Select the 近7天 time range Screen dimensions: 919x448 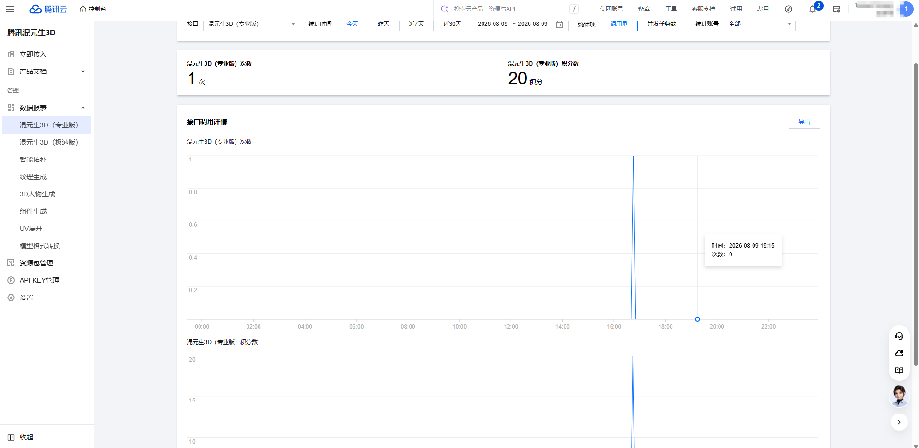point(416,24)
